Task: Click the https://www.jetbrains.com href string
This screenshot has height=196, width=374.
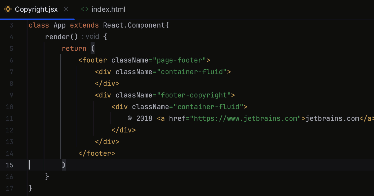Action: coord(245,118)
